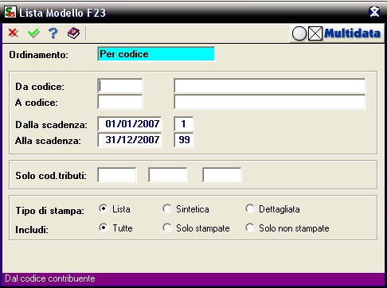Image resolution: width=387 pixels, height=288 pixels.
Task: Click the third Solo cod.tributi field
Action: 222,175
